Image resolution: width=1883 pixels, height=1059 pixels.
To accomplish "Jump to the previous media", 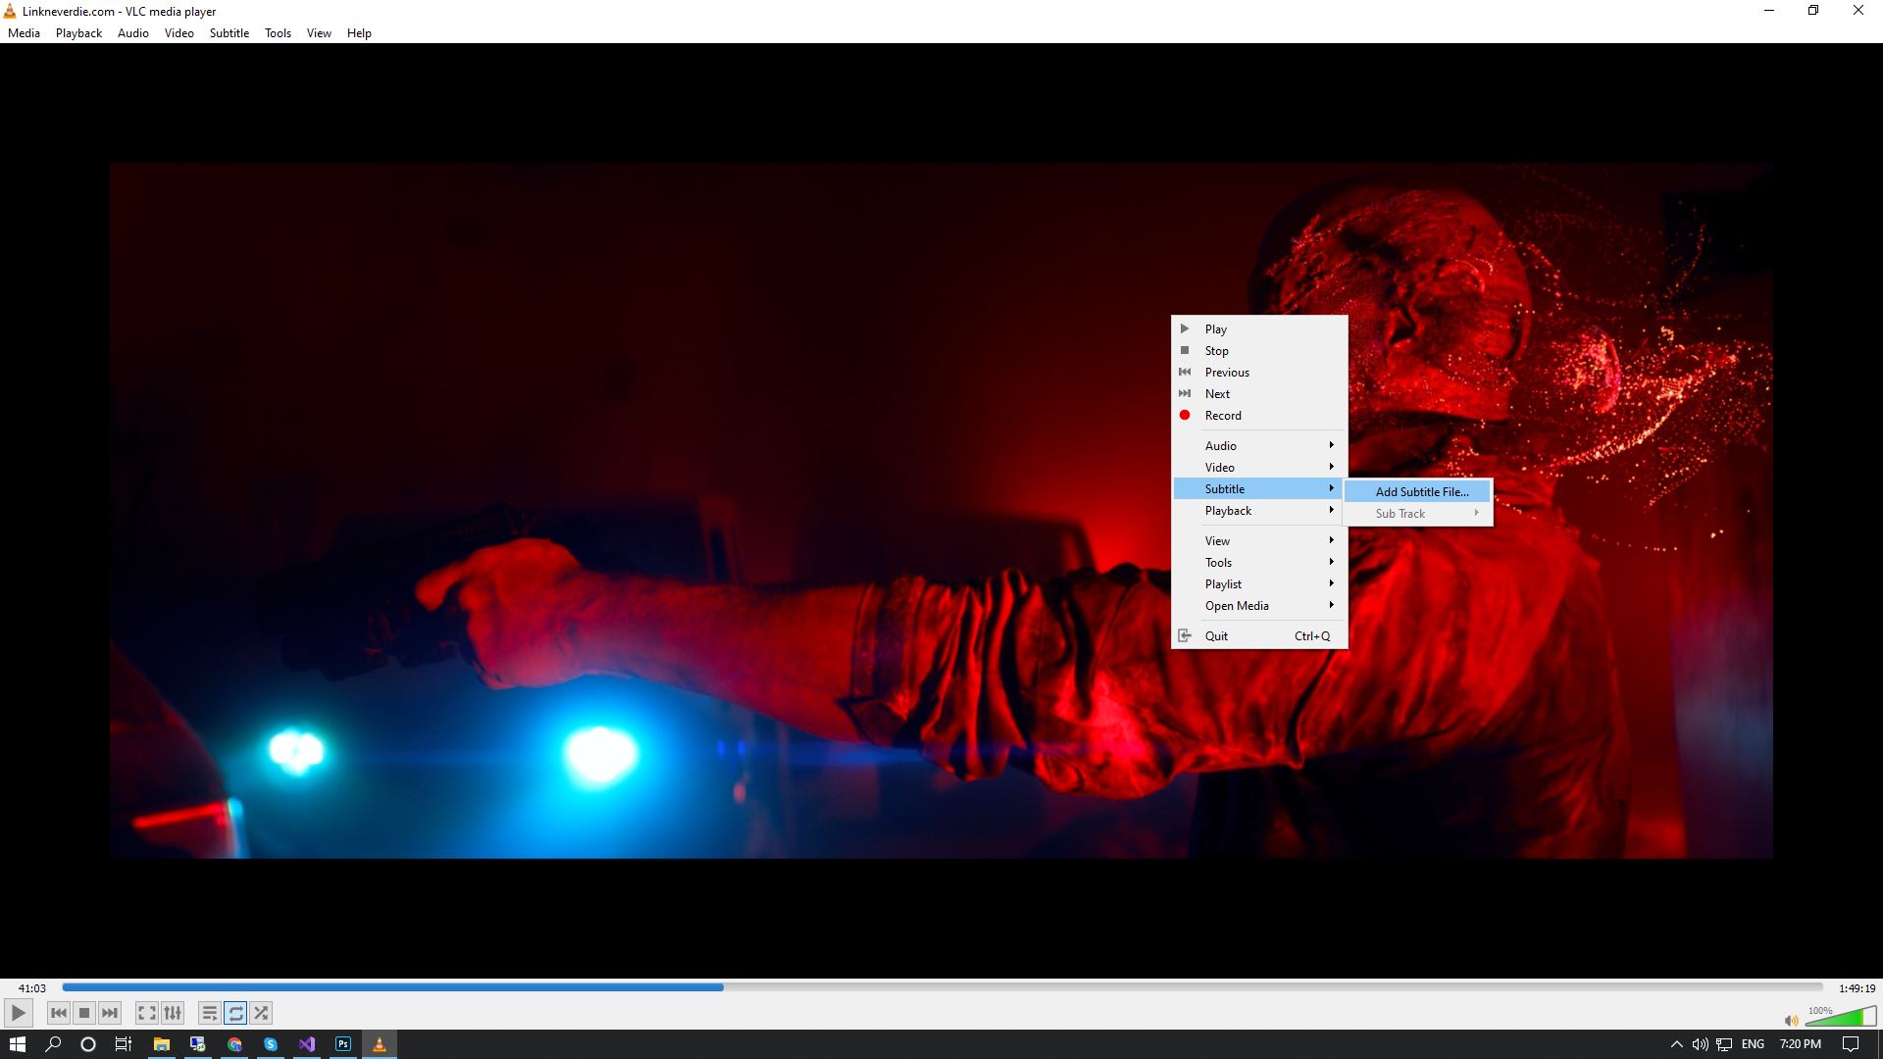I will (58, 1013).
